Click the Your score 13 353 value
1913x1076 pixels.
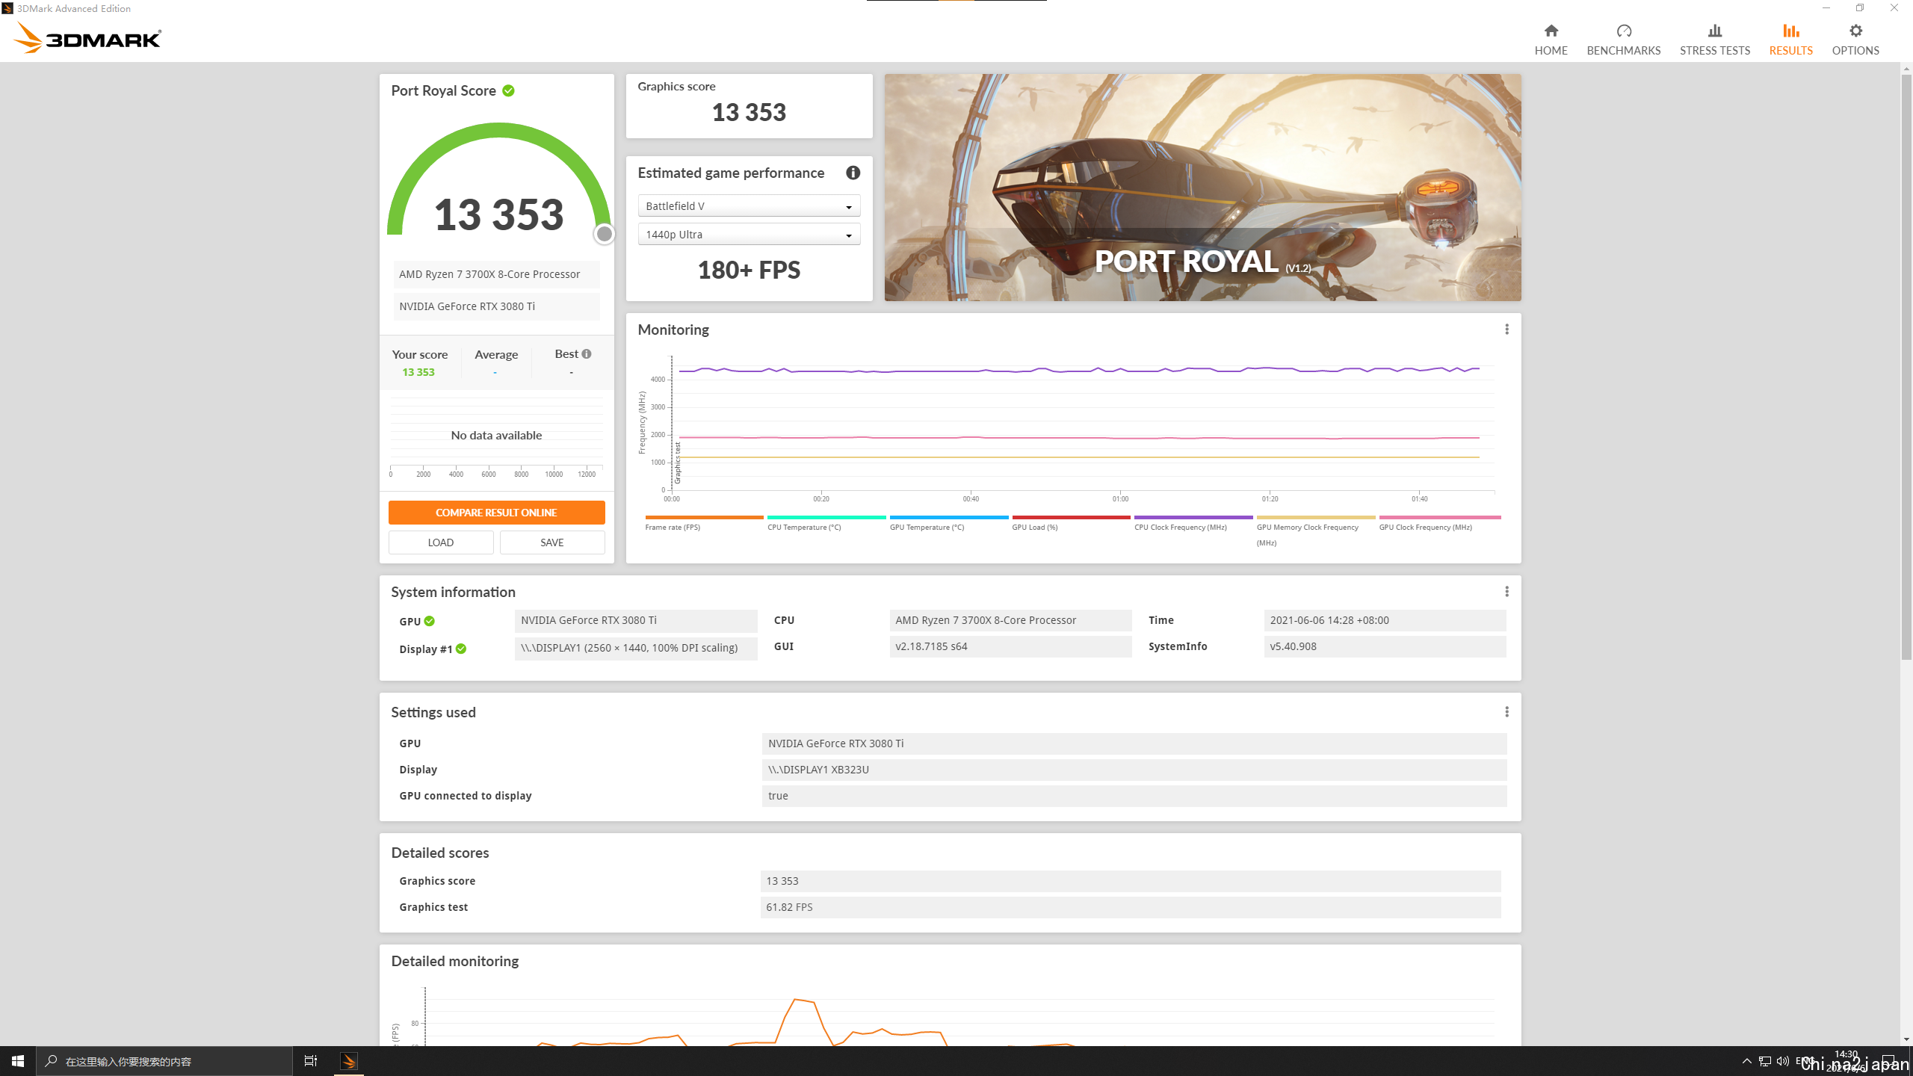[x=418, y=372]
